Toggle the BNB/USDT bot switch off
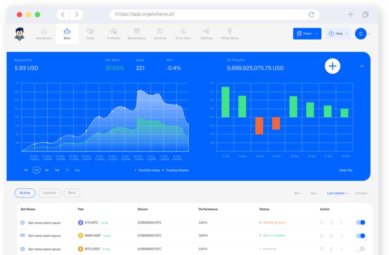 [x=360, y=236]
